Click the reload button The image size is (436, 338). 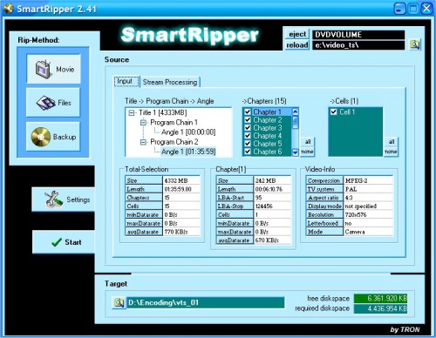click(x=297, y=45)
